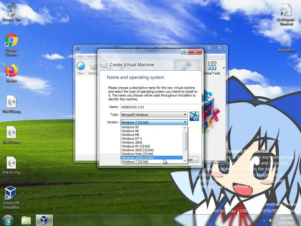Launch Google Chrome from desktop
This screenshot has height=226, width=301.
(11, 45)
